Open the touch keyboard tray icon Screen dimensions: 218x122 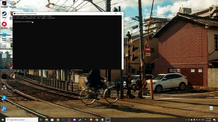coord(203,120)
